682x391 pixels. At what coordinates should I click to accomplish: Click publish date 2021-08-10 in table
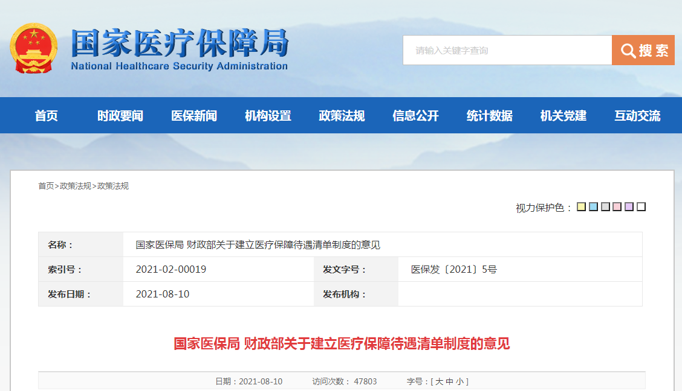[163, 294]
